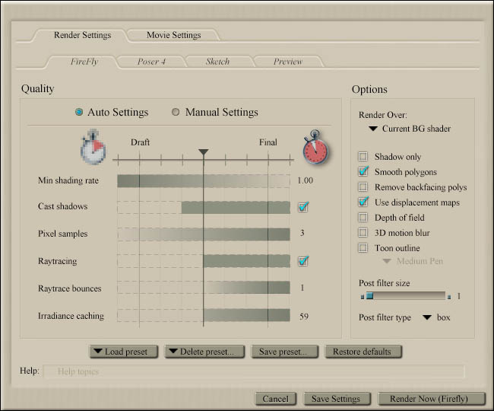Click the Final label on quality scale
This screenshot has width=494, height=411.
[x=268, y=142]
